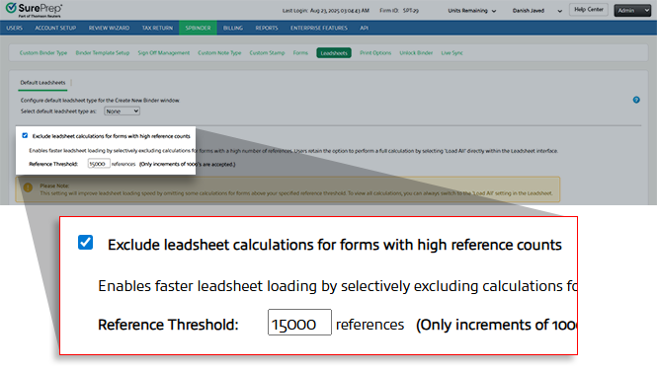This screenshot has width=657, height=371.
Task: Go to Forms sub-navigation link
Action: (300, 53)
